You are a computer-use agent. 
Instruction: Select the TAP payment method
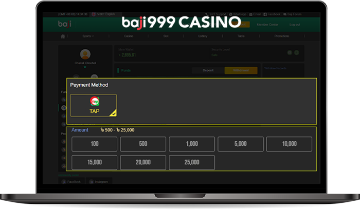[x=94, y=105]
